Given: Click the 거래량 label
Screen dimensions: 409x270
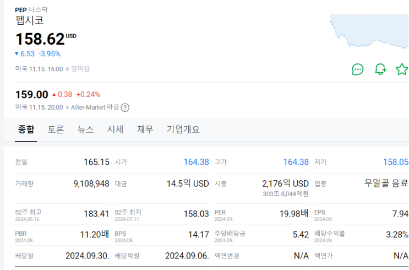Looking at the screenshot, I should (24, 184).
